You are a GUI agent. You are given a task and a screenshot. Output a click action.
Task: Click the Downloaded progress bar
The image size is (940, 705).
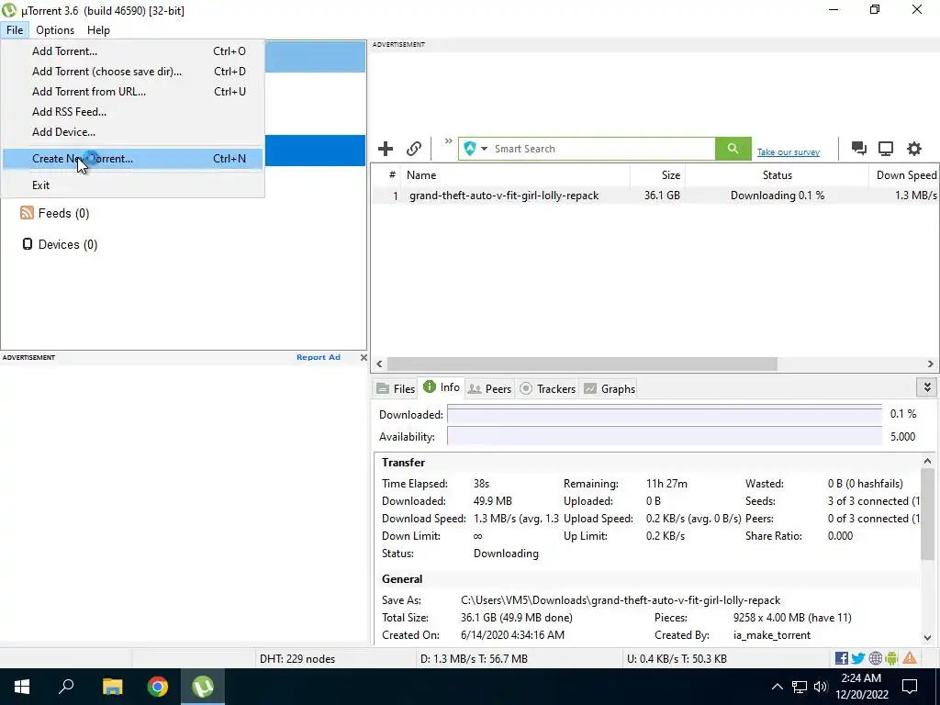click(665, 414)
